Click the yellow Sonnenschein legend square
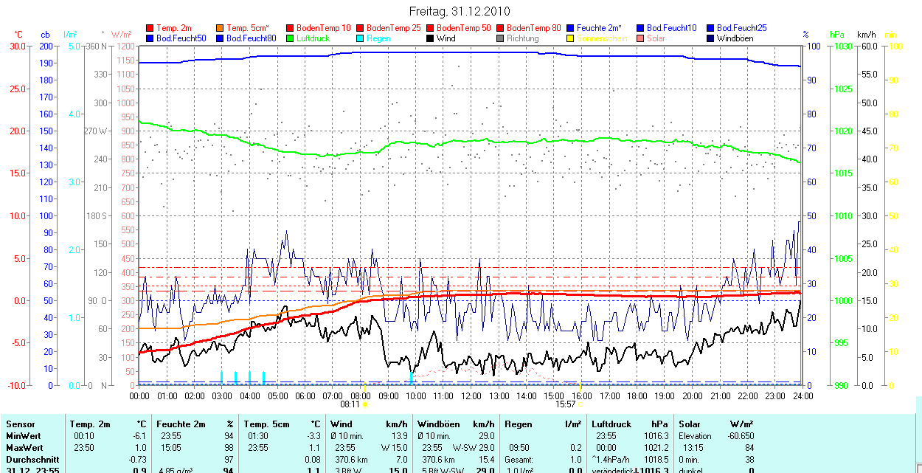The width and height of the screenshot is (922, 473). click(x=571, y=38)
